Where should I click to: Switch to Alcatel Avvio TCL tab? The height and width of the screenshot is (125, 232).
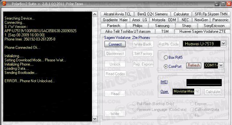[117, 14]
